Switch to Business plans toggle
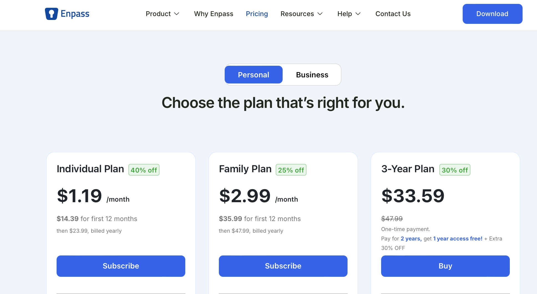This screenshot has width=537, height=294. [x=312, y=75]
